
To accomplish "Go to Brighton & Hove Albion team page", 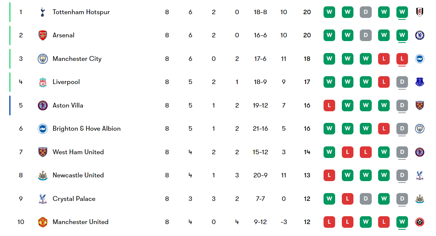I will pyautogui.click(x=86, y=129).
